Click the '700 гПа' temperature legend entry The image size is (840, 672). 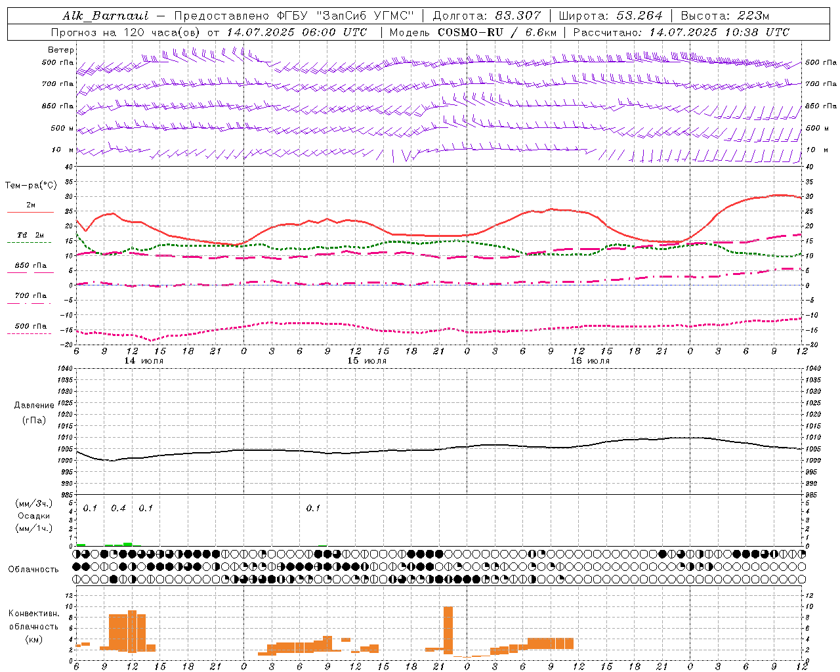(x=31, y=296)
